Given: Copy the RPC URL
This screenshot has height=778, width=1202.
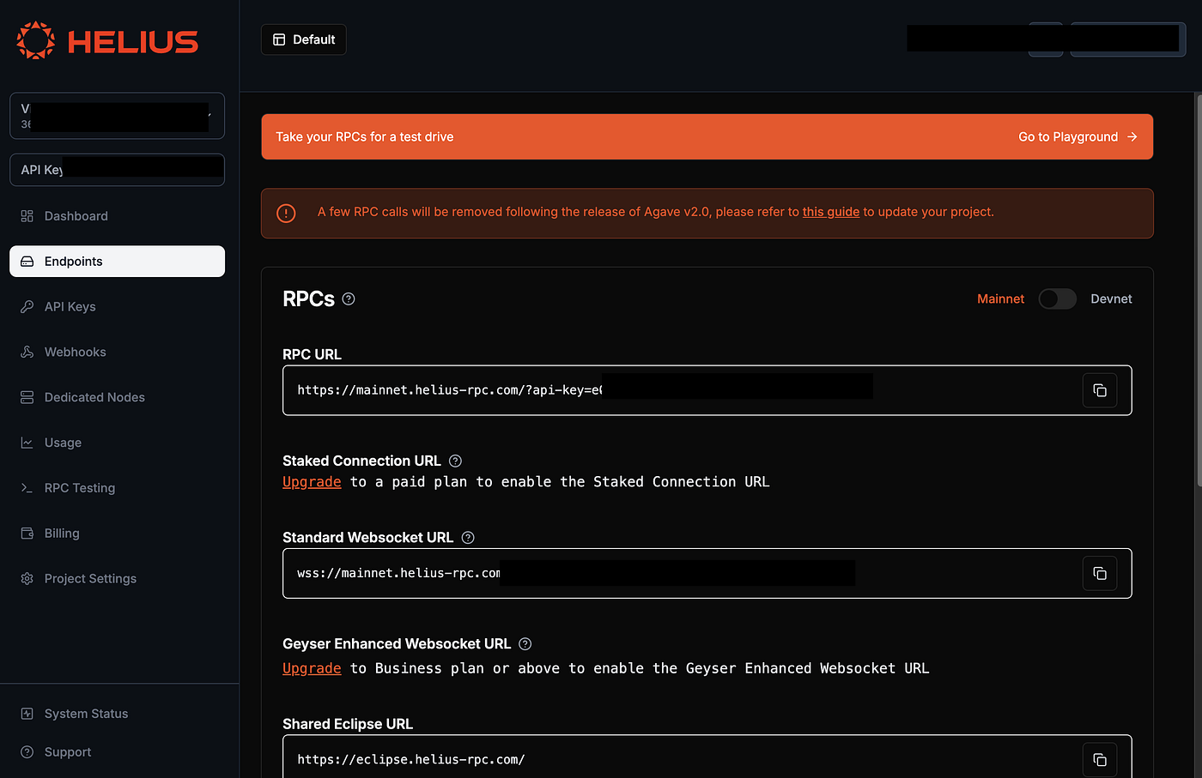Looking at the screenshot, I should pyautogui.click(x=1100, y=390).
